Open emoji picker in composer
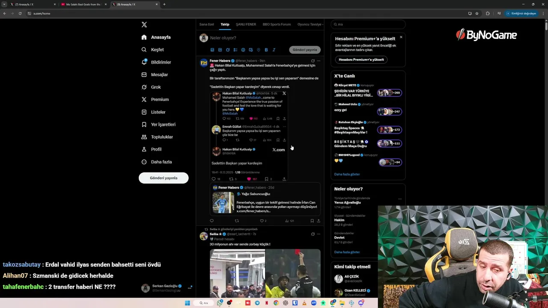Viewport: 548px width, 308px height. pyautogui.click(x=243, y=50)
